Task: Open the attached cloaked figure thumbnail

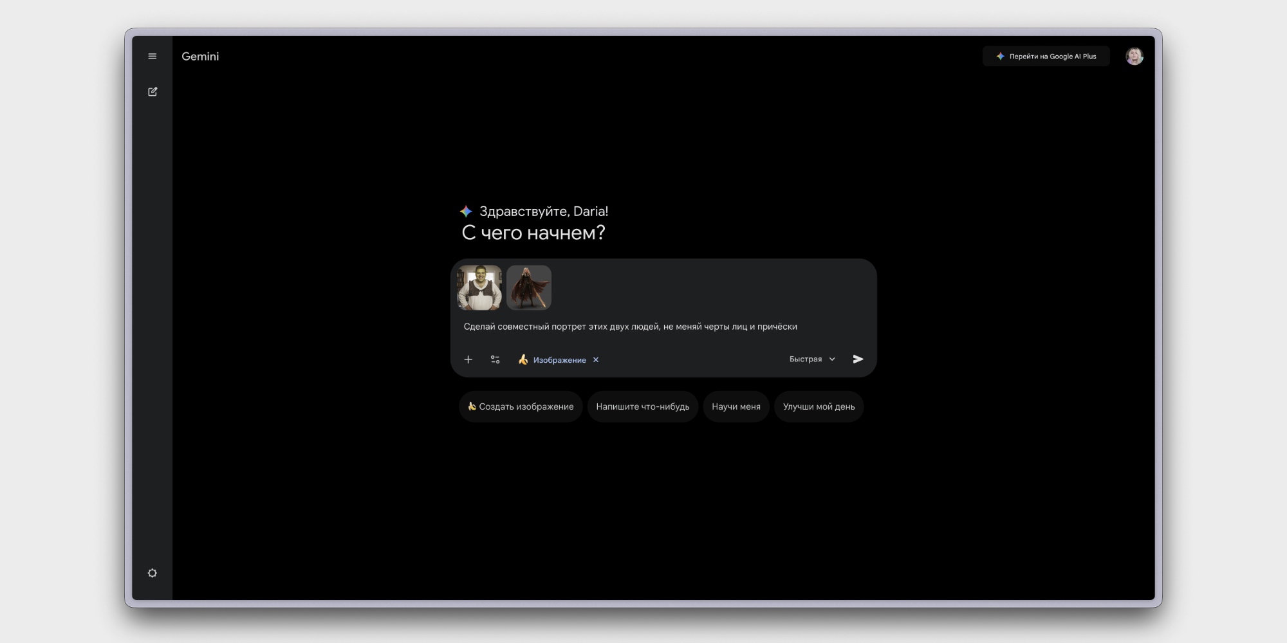Action: [529, 287]
